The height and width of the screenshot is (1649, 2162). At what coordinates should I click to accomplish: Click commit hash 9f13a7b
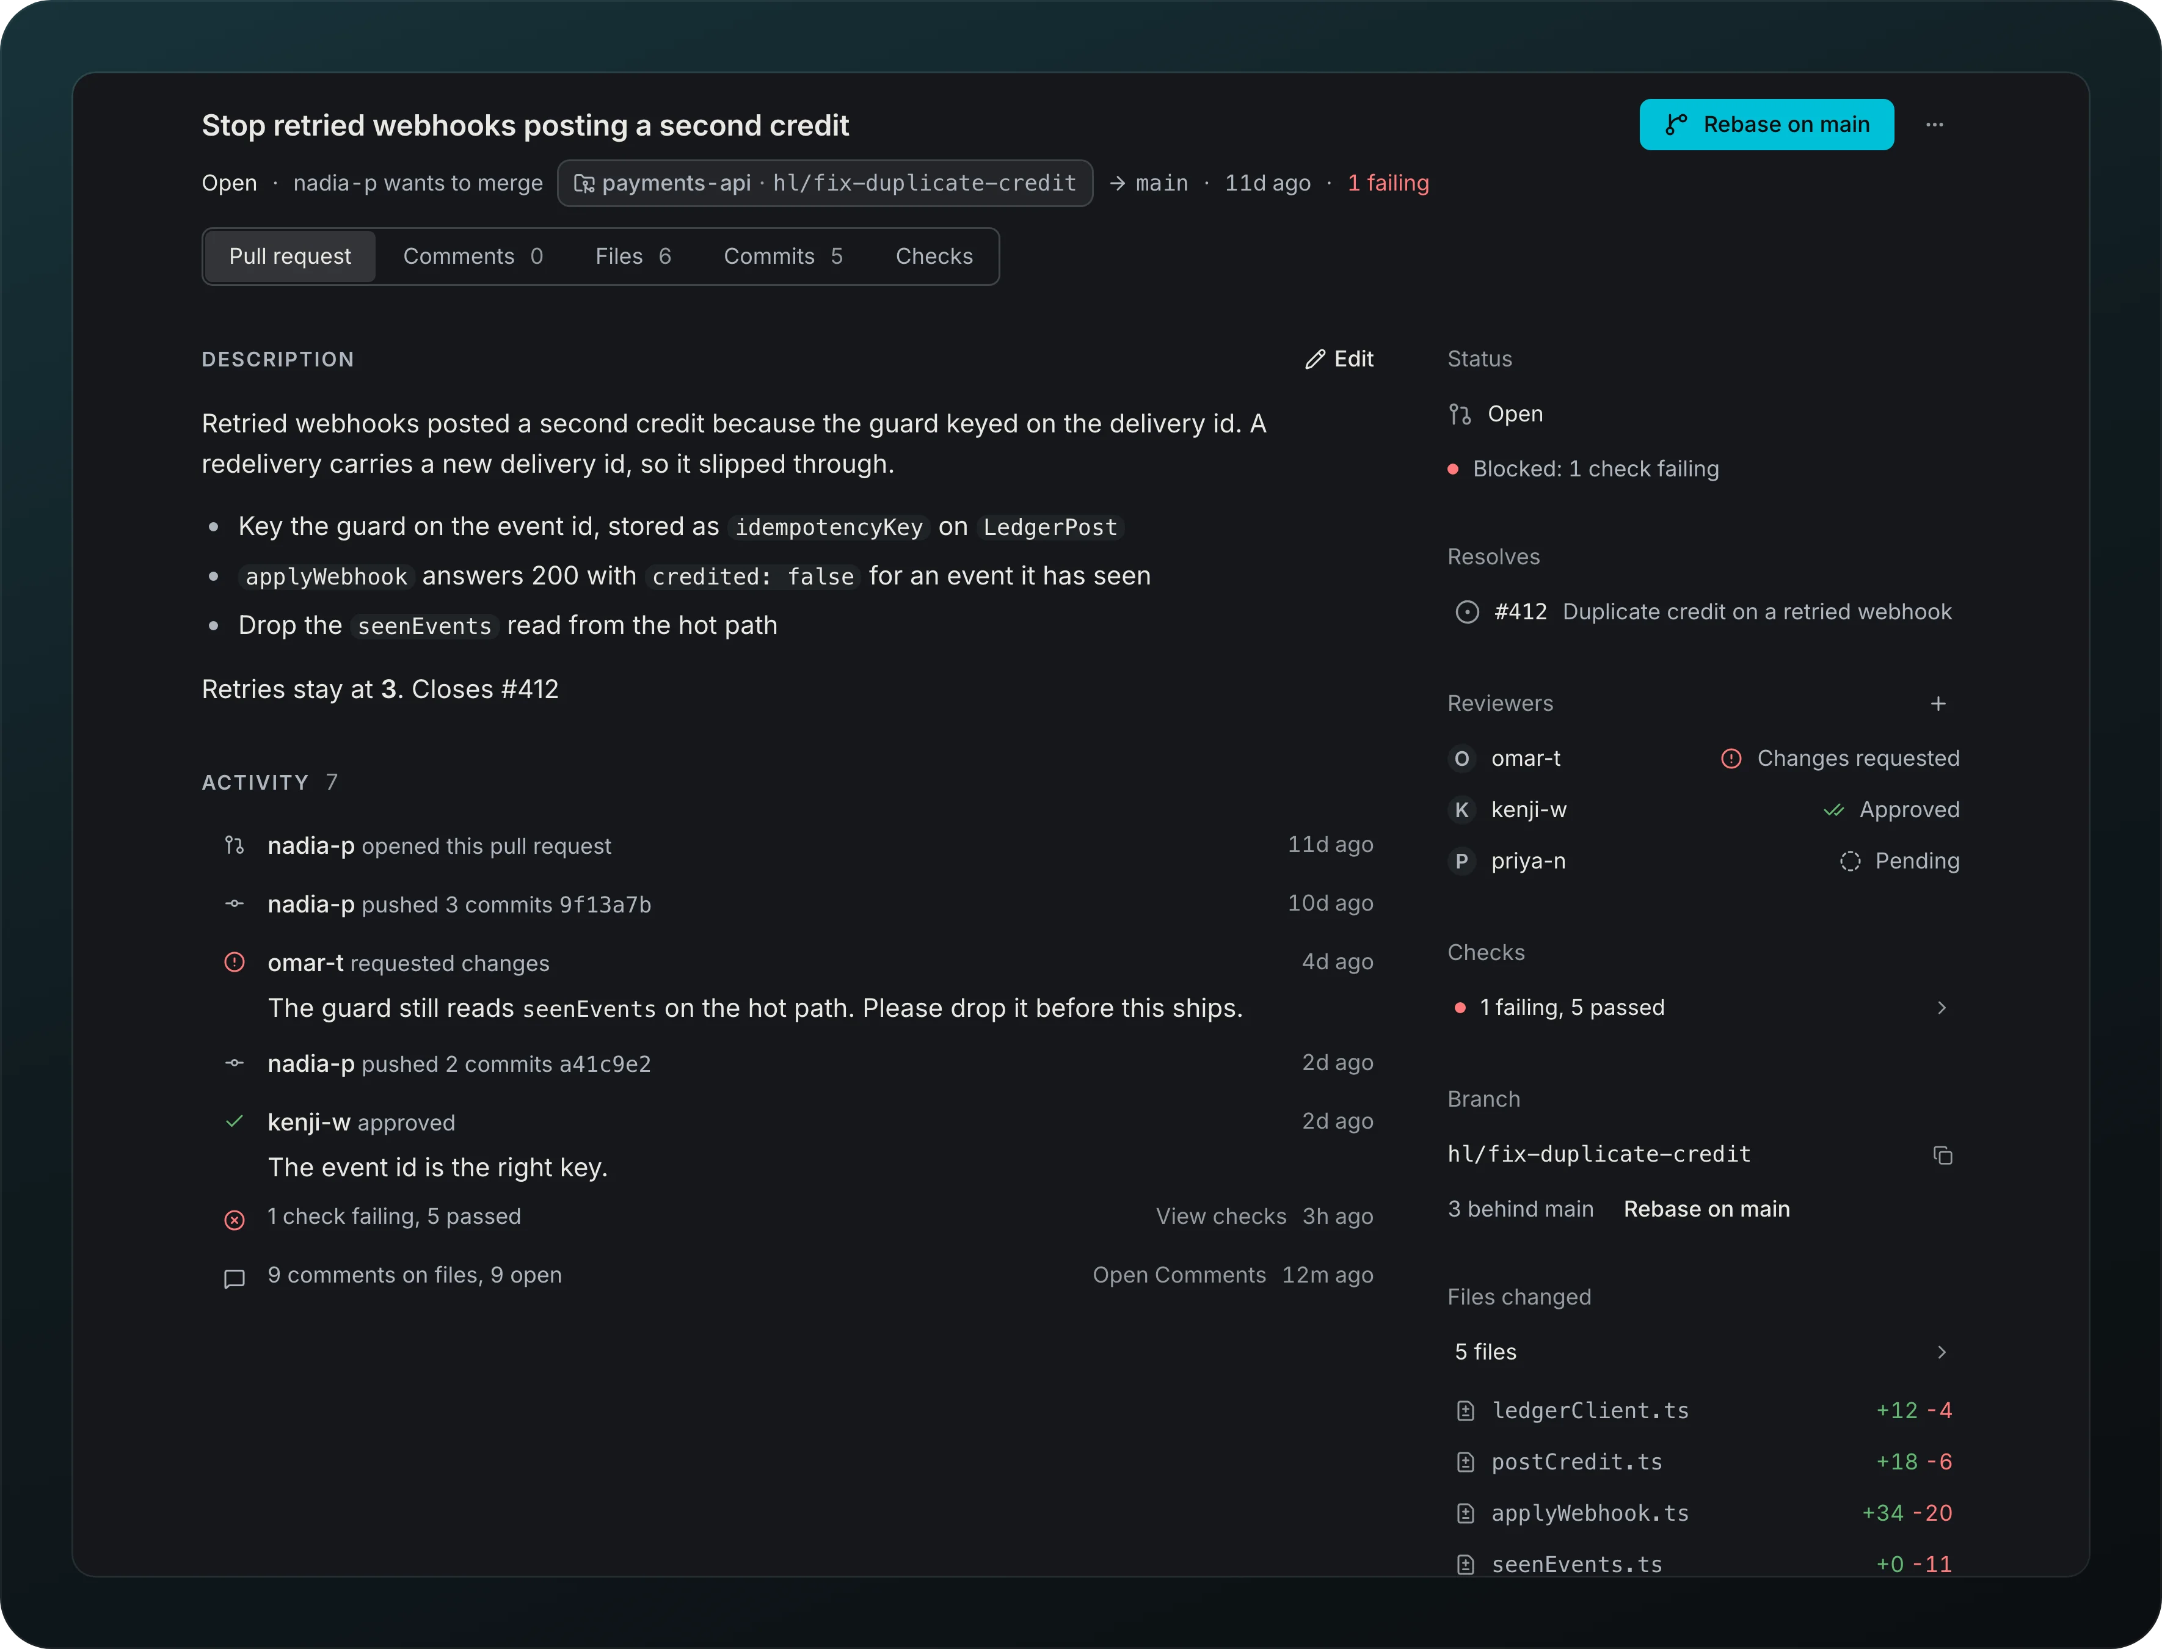click(605, 905)
